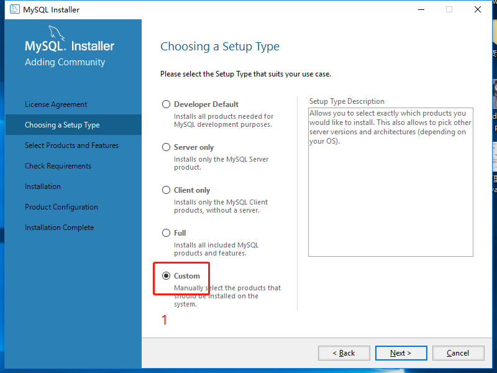Open Select Products and Features step
Viewport: 497px width, 373px height.
(71, 145)
